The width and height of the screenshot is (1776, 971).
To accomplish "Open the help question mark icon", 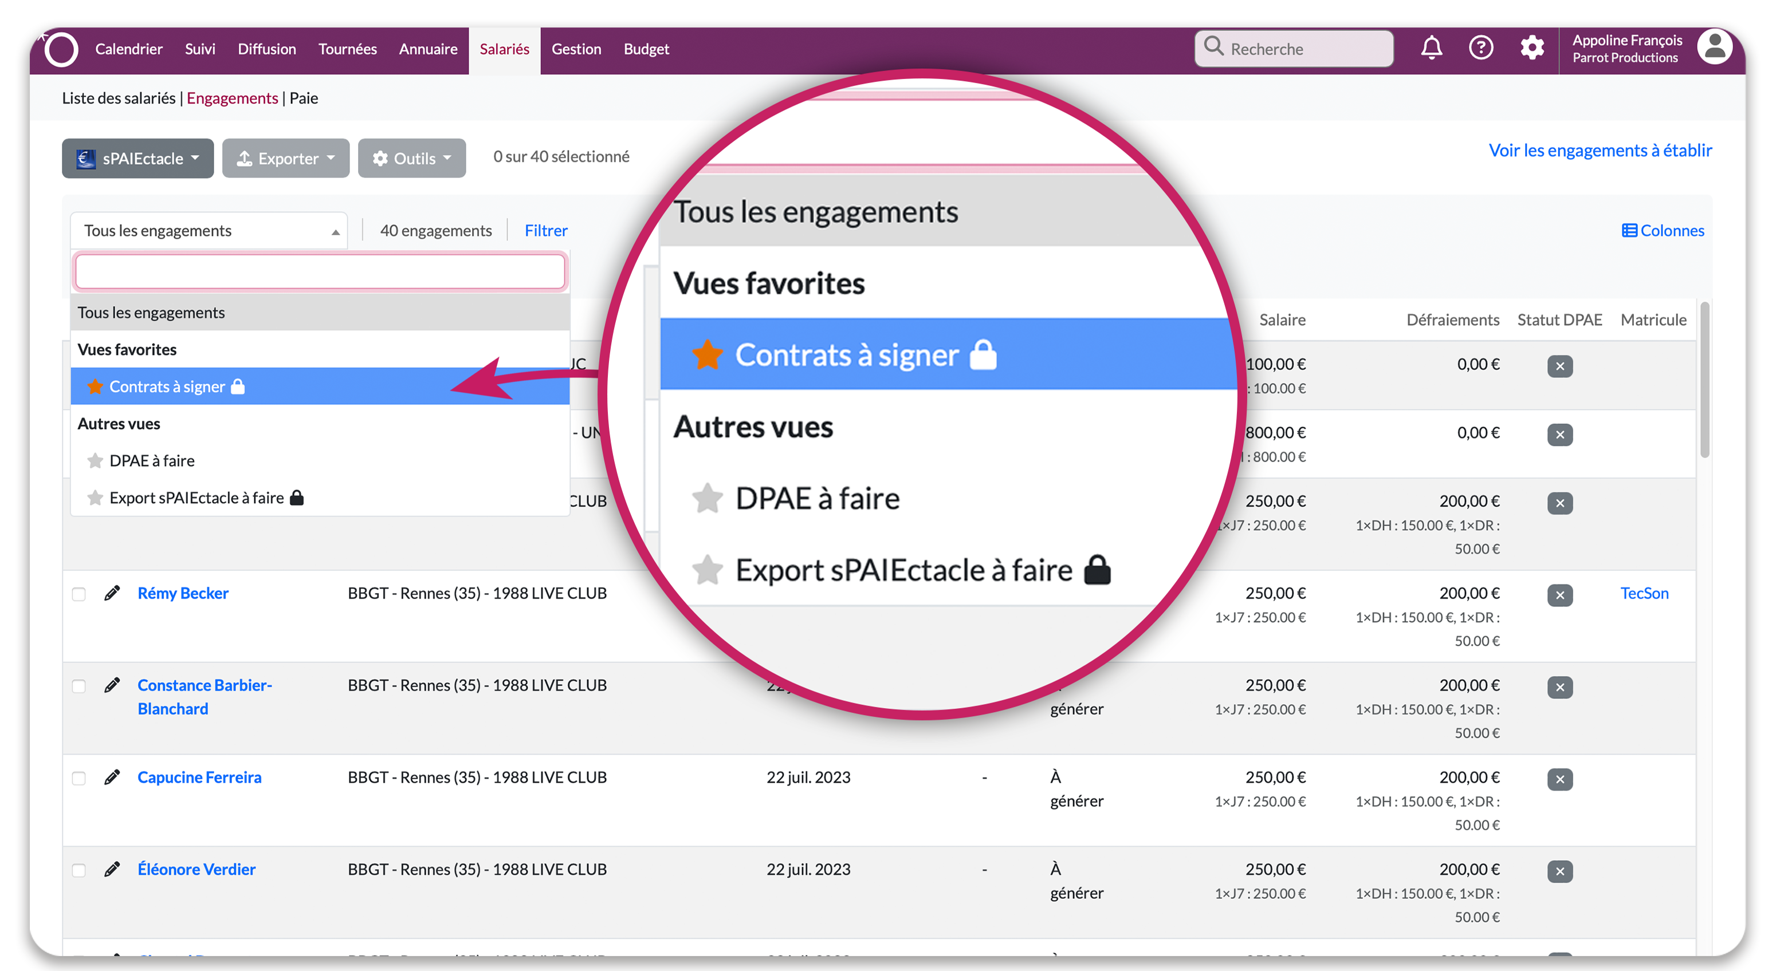I will [1481, 48].
